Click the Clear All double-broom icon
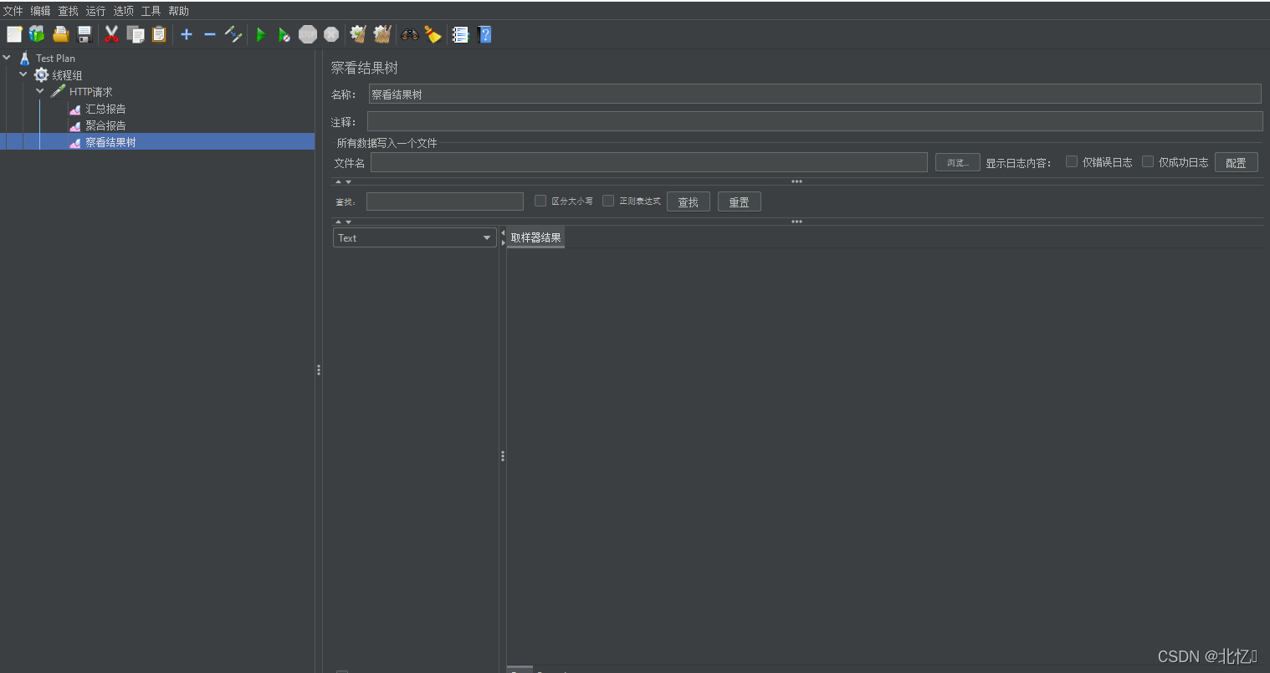Screen dimensions: 1270x673 (382, 34)
